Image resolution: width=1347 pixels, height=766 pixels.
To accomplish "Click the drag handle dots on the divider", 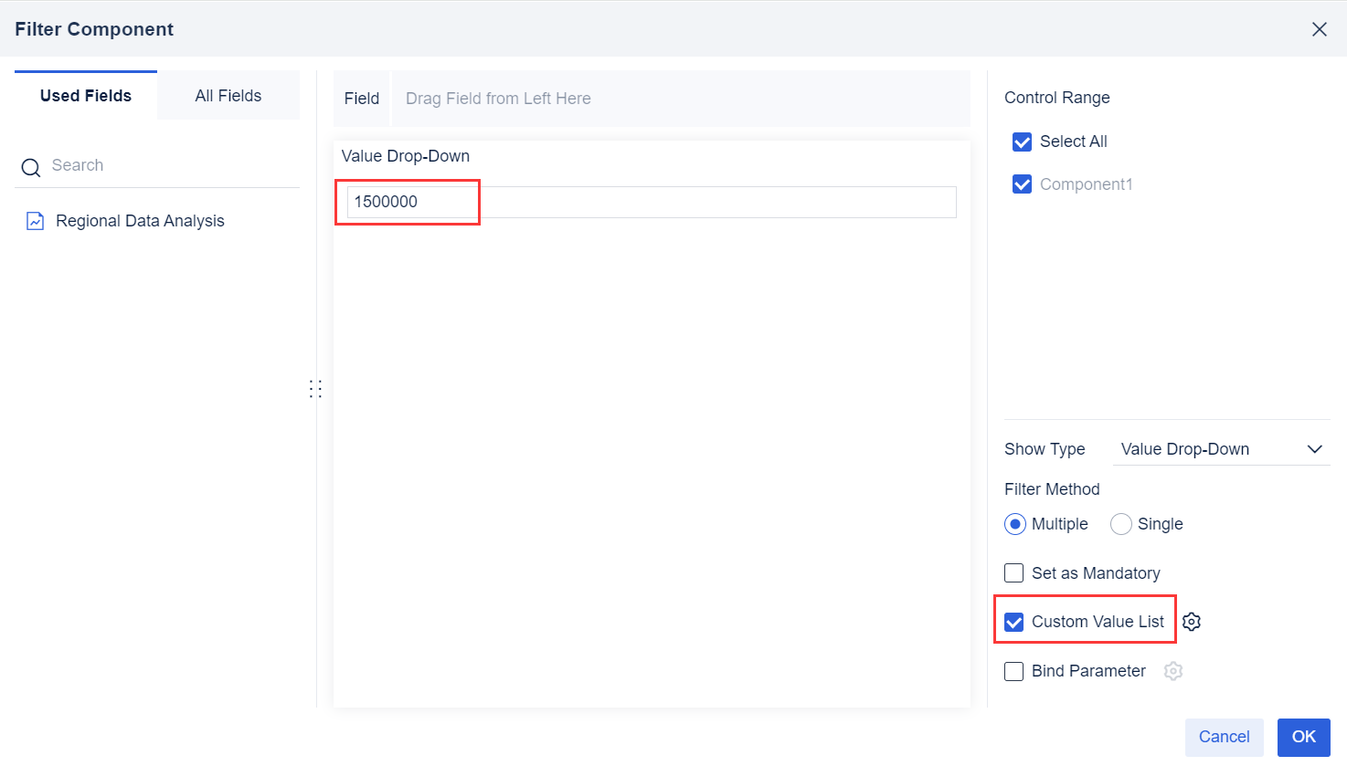I will [x=315, y=388].
